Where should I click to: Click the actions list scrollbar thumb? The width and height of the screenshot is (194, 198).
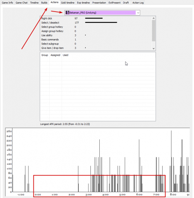(x=154, y=31)
